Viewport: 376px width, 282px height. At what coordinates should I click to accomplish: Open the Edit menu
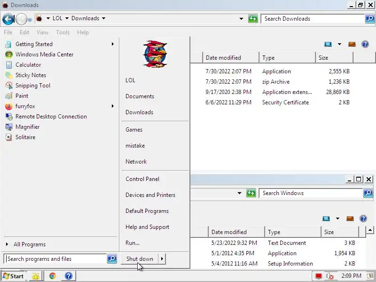point(24,32)
